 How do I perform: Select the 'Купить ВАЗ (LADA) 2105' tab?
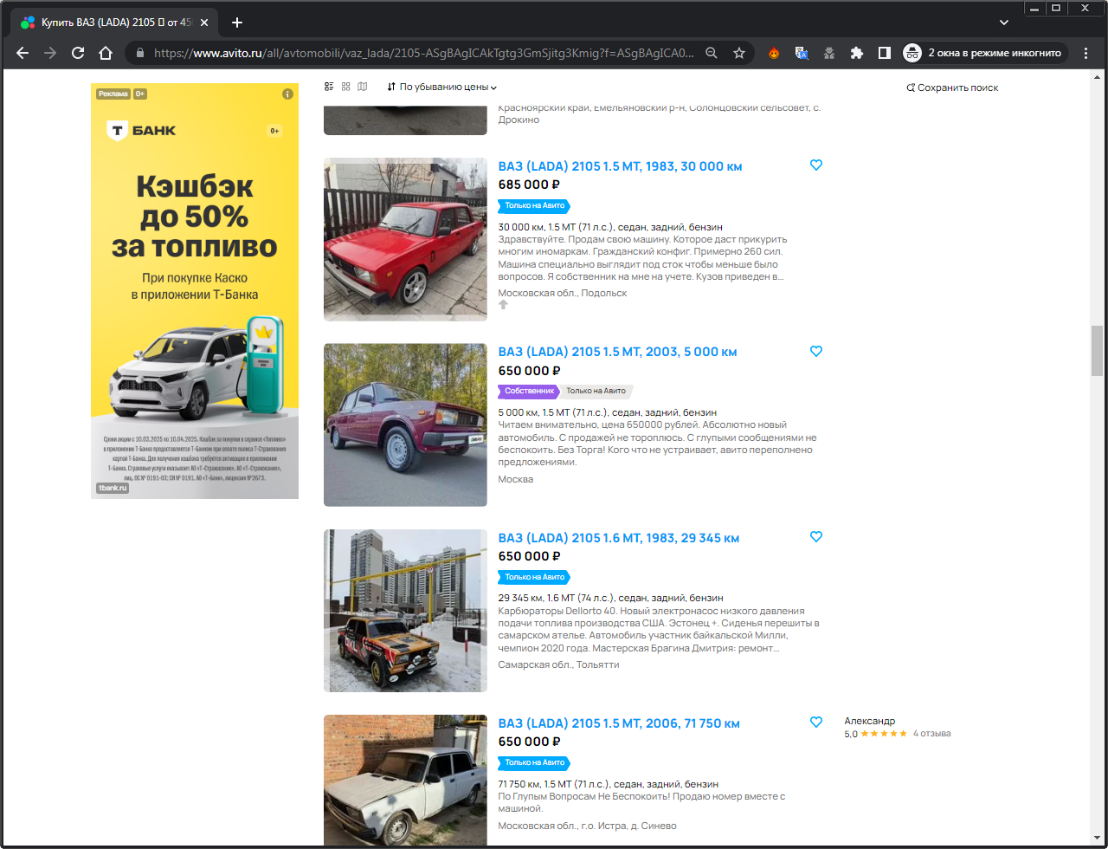coord(114,23)
